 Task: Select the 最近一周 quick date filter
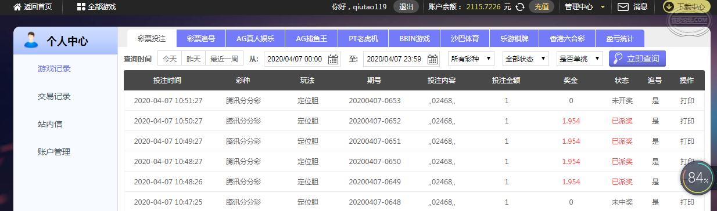[224, 59]
